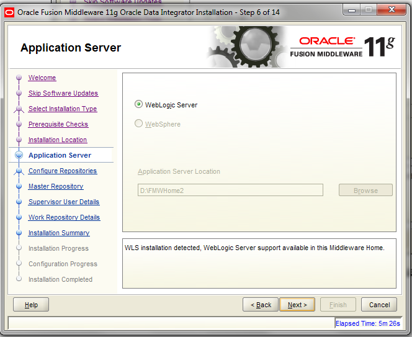Go back with the Back button
This screenshot has width=412, height=337.
[261, 305]
